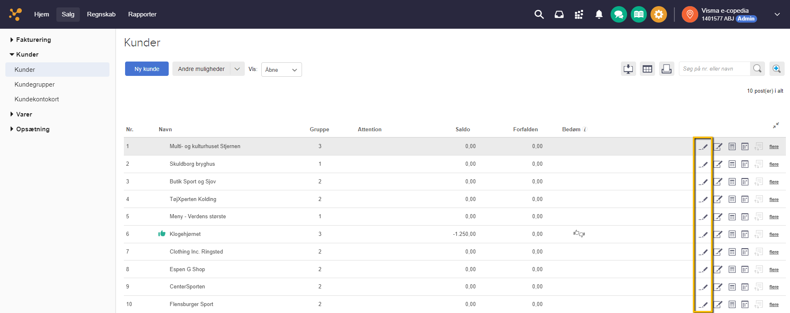This screenshot has width=790, height=313.
Task: Click the flere link for Butik Sport og Sjov
Action: pos(774,182)
